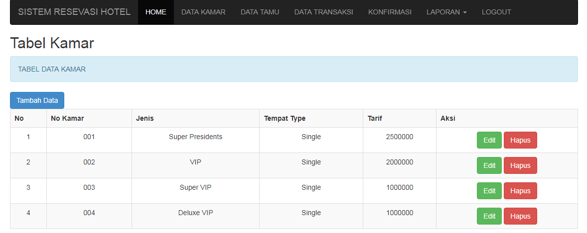Viewport: 587px width, 233px height.
Task: Click the Tarif column header
Action: click(375, 118)
